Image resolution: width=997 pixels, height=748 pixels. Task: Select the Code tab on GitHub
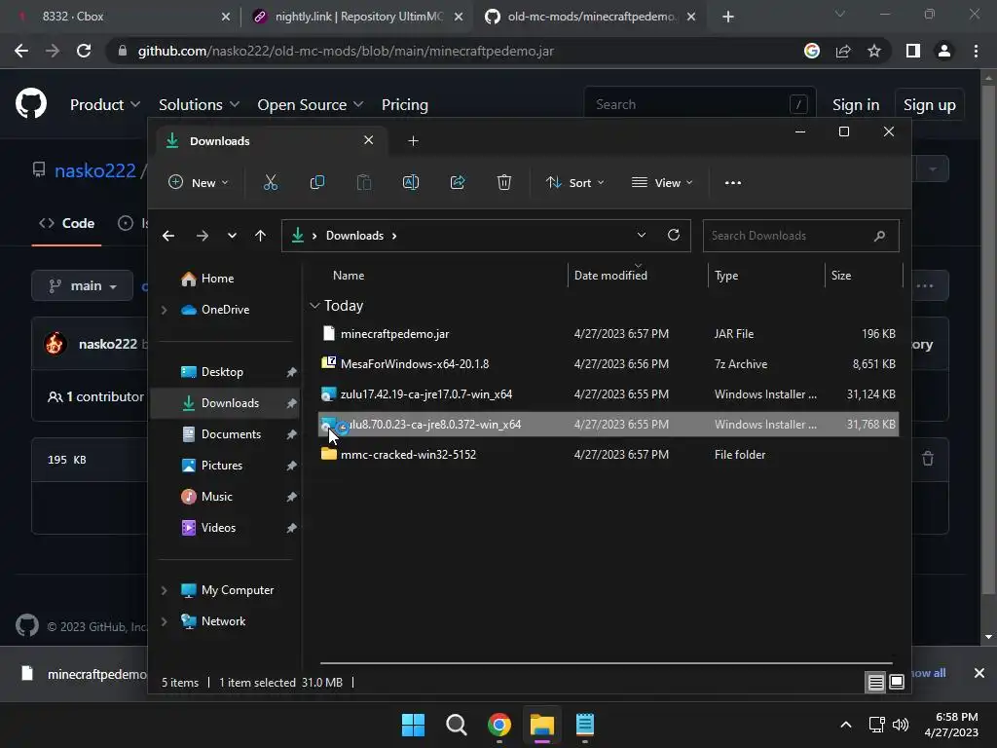pos(67,223)
